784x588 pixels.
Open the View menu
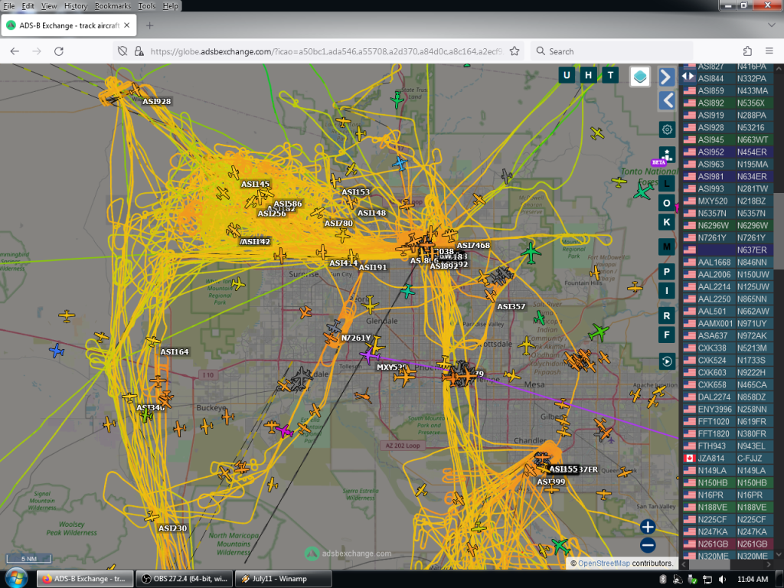(x=49, y=6)
